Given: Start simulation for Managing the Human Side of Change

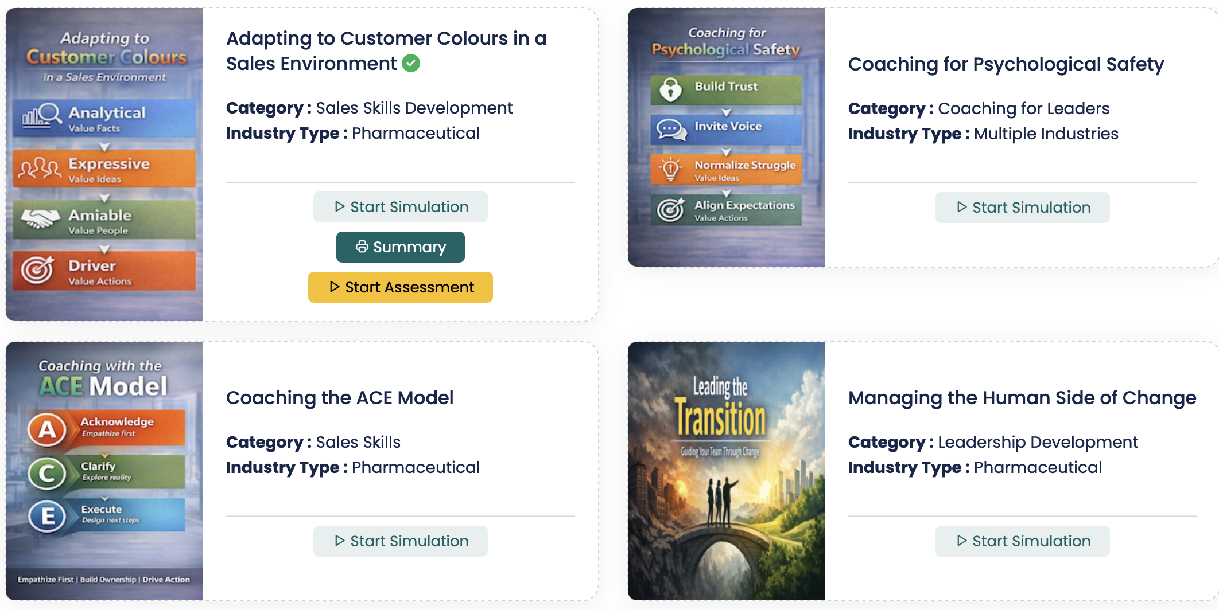Looking at the screenshot, I should (1023, 541).
